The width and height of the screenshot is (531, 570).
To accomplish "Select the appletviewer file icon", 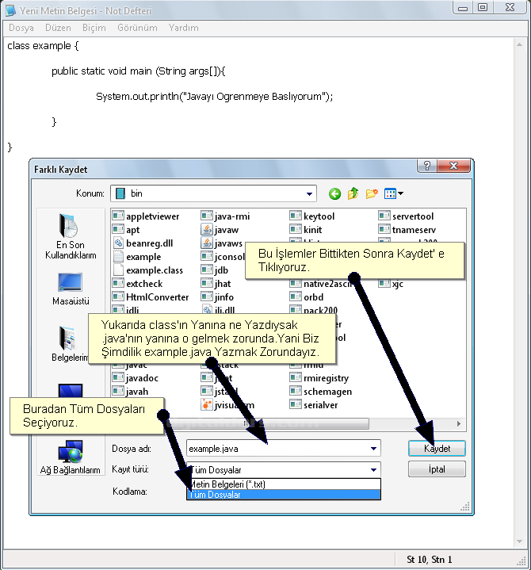I will [118, 216].
